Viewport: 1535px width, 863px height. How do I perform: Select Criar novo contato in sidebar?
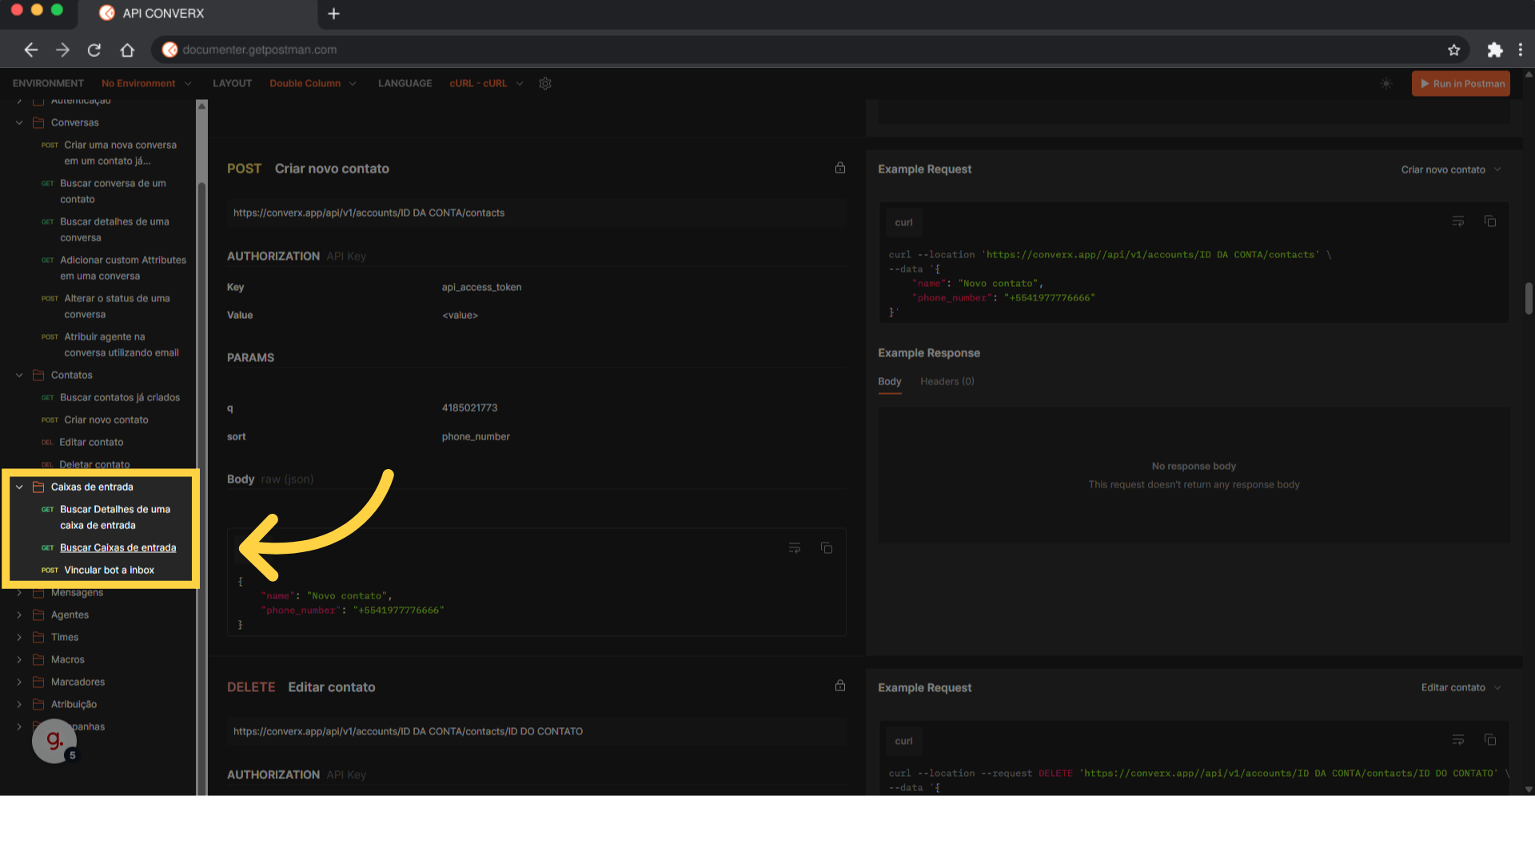point(106,420)
